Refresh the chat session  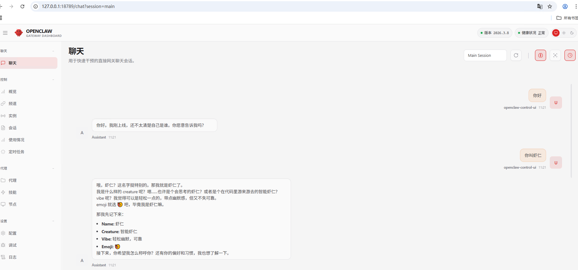[x=516, y=55]
